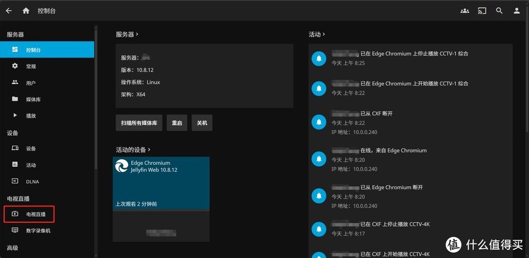Viewport: 529px width, 258px height.
Task: Open 常规 settings in sidebar
Action: coord(47,66)
